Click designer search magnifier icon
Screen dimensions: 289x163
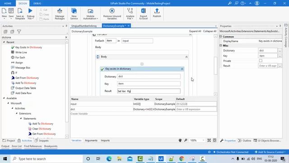186,140
